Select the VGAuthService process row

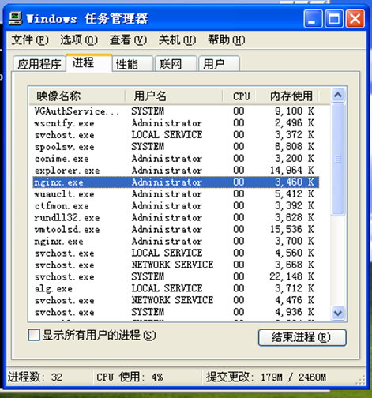click(176, 111)
